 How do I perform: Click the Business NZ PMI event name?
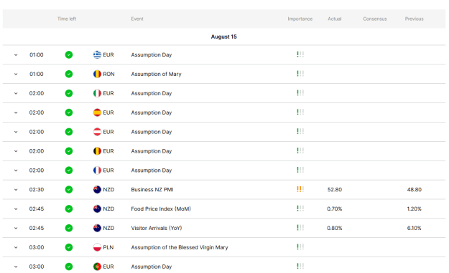click(152, 190)
